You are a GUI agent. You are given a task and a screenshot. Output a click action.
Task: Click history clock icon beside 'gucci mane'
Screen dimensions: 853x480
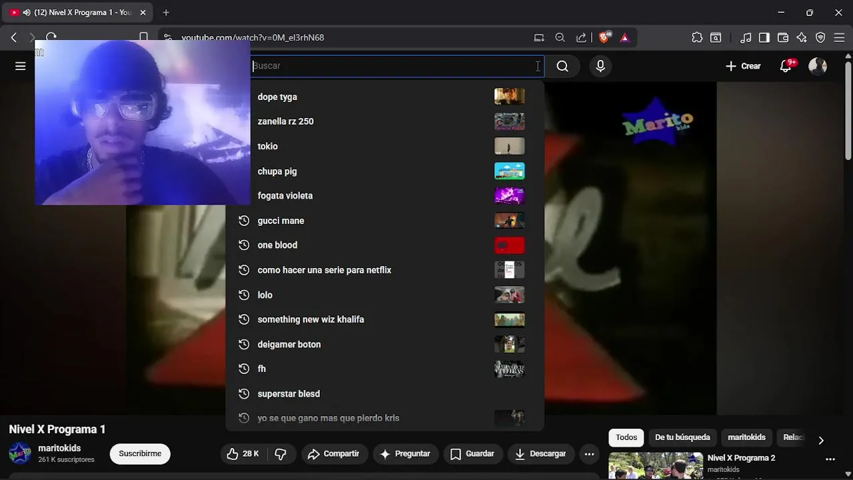click(244, 221)
